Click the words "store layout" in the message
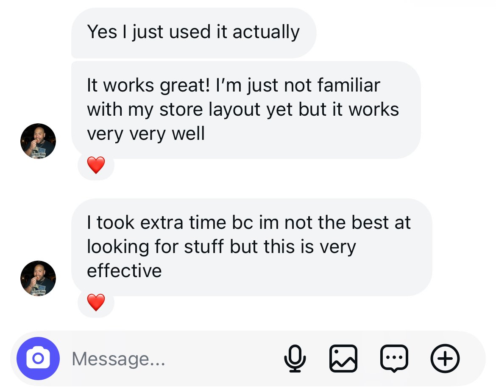The image size is (496, 392). pos(211,110)
